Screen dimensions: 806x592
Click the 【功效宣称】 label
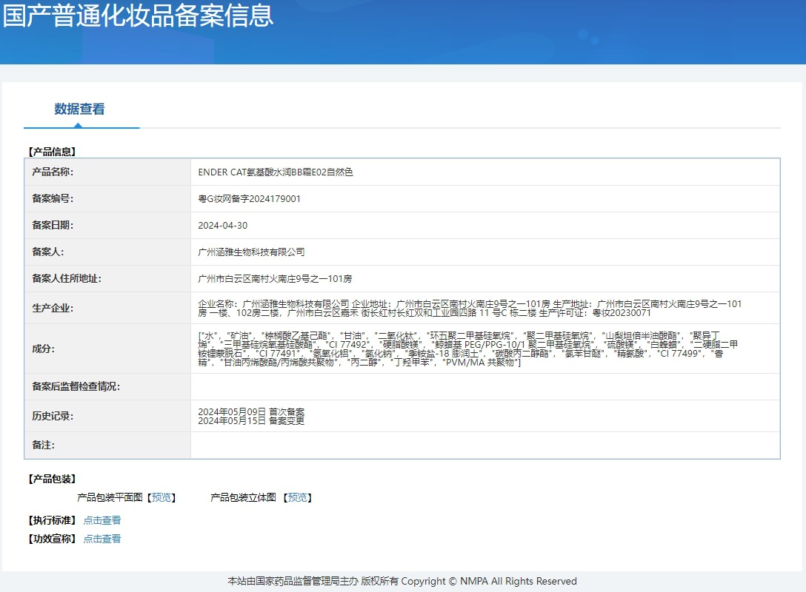click(x=52, y=539)
